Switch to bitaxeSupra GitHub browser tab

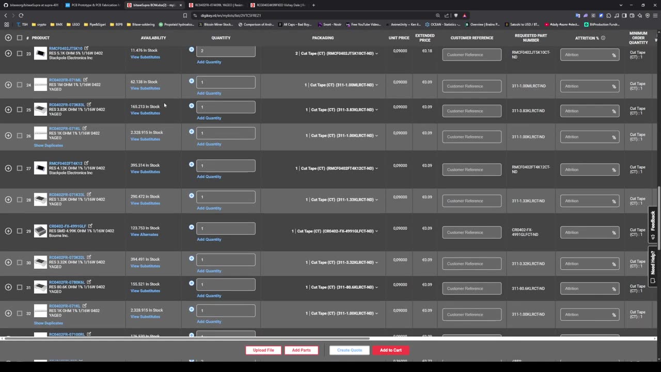click(32, 5)
